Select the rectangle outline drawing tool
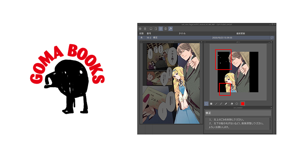This screenshot has height=159, width=284. coord(206,104)
